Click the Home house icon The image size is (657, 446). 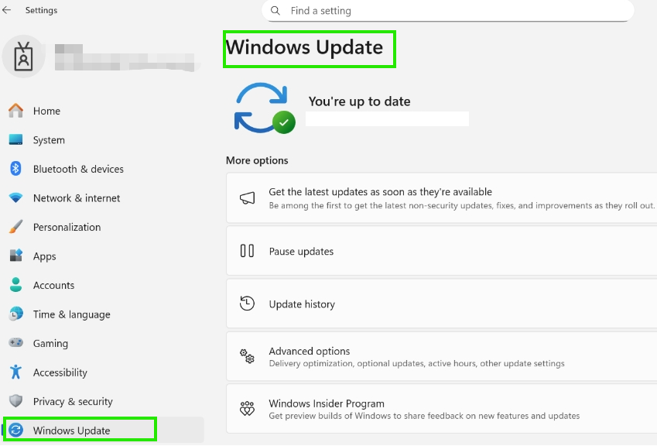point(16,111)
